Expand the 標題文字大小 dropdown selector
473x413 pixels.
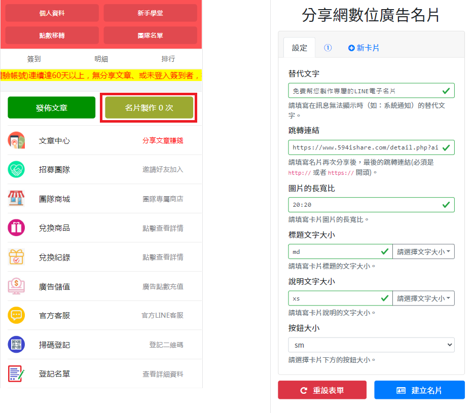423,251
